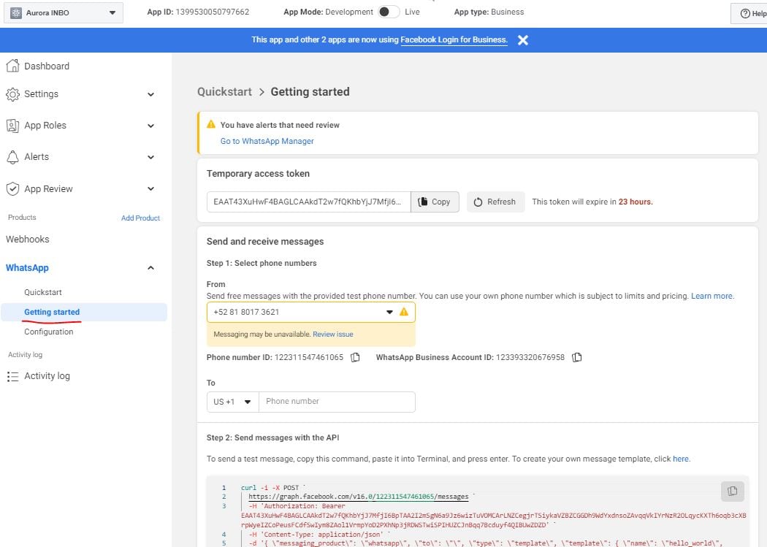
Task: Click Add Product link
Action: 140,218
